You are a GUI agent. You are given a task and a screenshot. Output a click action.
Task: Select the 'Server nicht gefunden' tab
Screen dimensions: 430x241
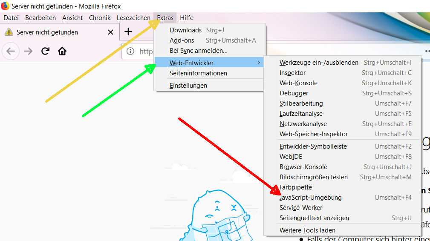[60, 32]
